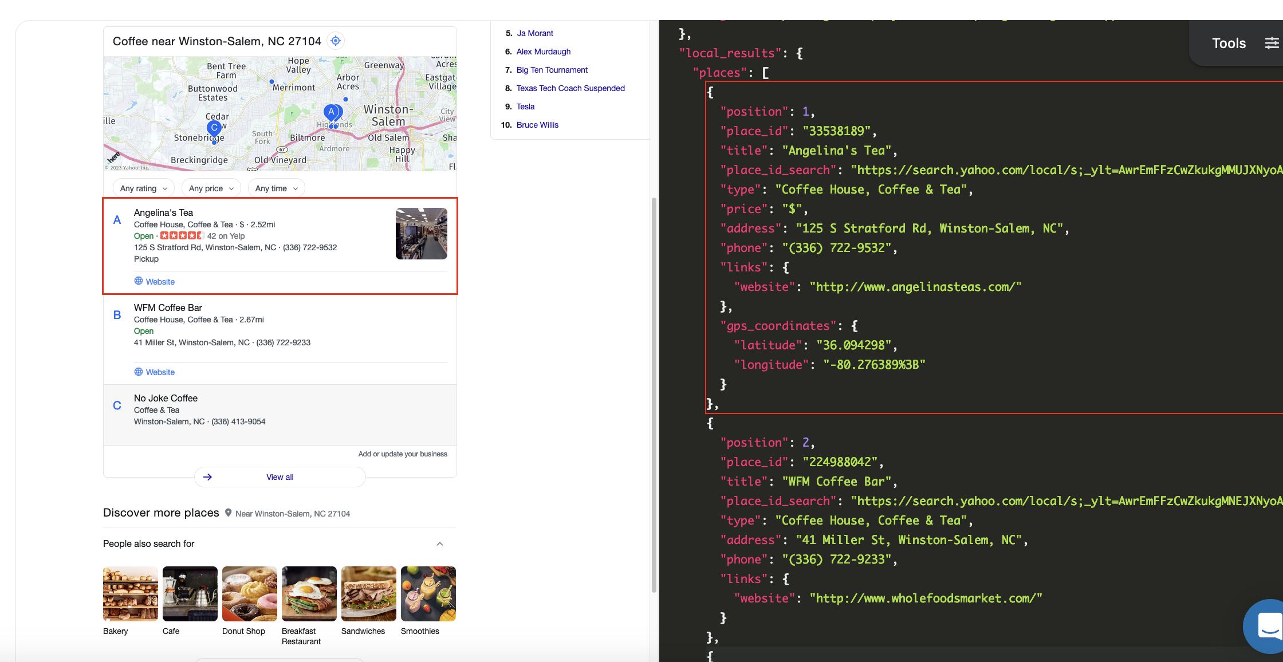Select the globe icon next to WFM Coffee Bar Website

139,372
